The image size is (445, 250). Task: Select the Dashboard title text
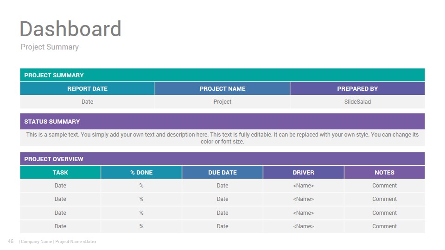pos(70,29)
